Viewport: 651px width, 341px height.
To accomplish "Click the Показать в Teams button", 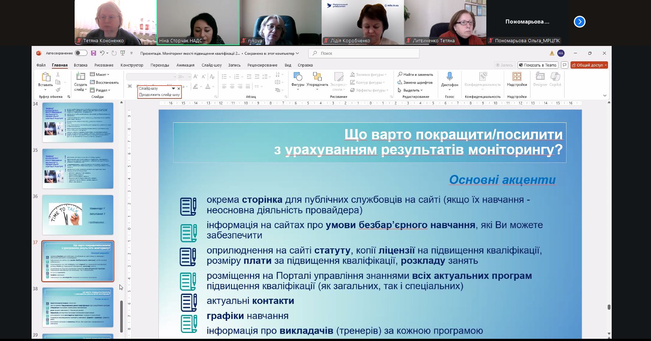I will point(538,65).
